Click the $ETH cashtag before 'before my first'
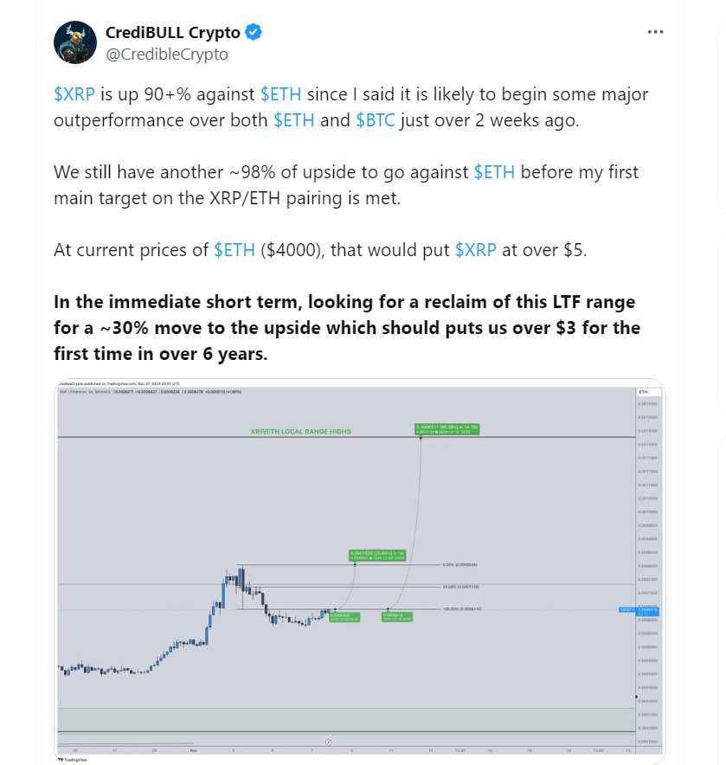Screen dimensions: 726x765 494,172
